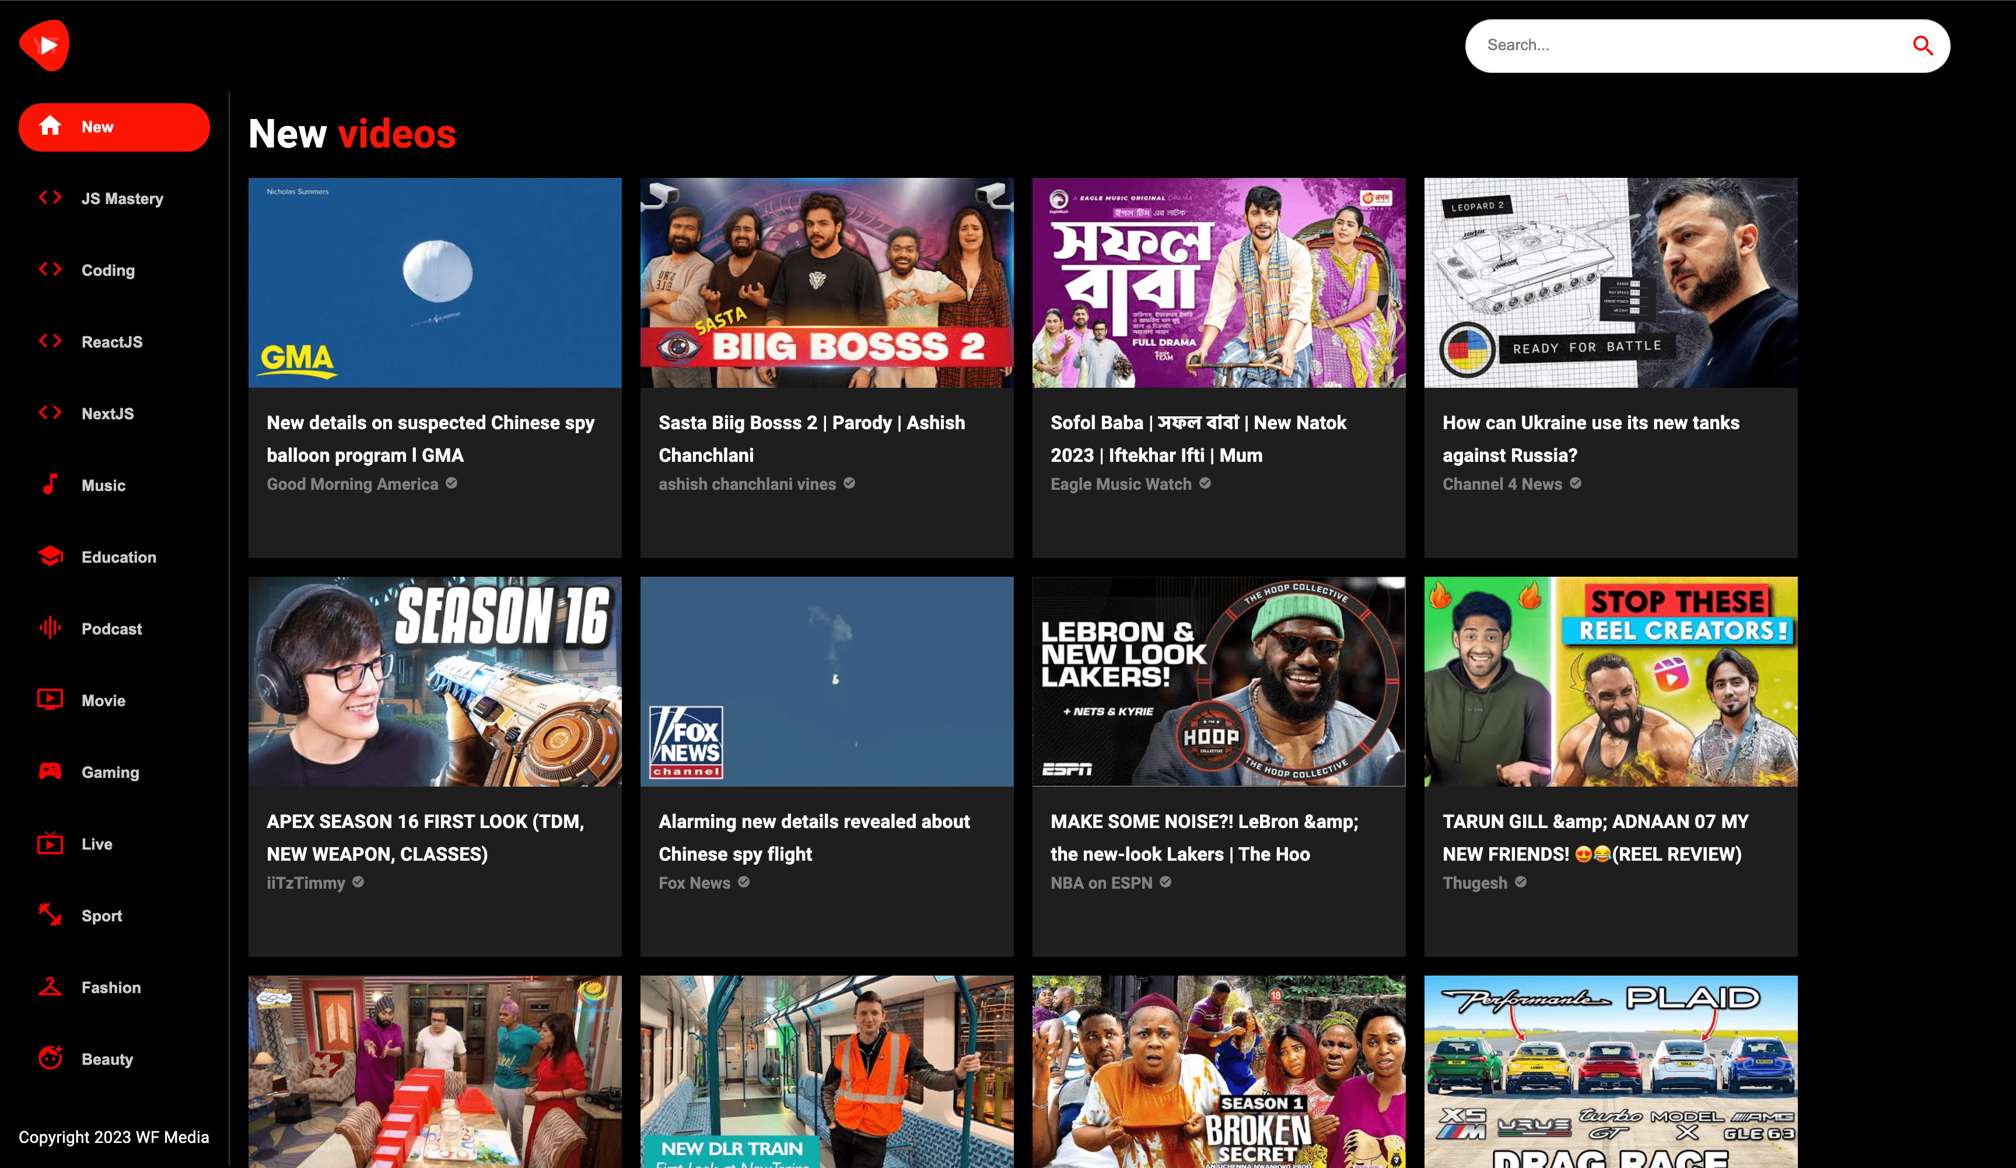Visit Good Morning America channel
Viewport: 2016px width, 1168px height.
(x=352, y=483)
